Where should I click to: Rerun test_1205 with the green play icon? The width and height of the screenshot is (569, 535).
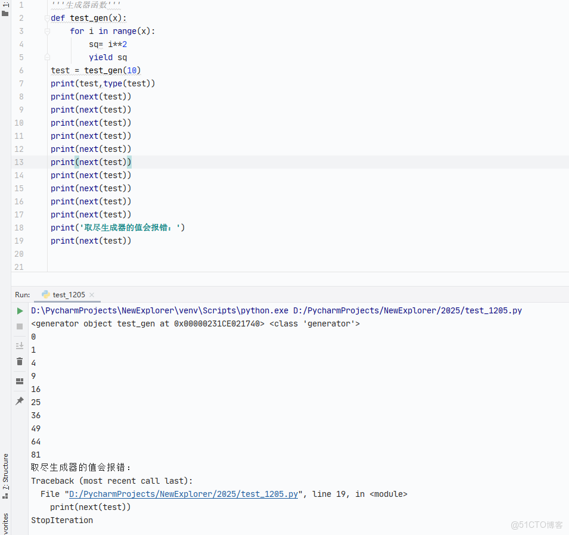(x=20, y=311)
